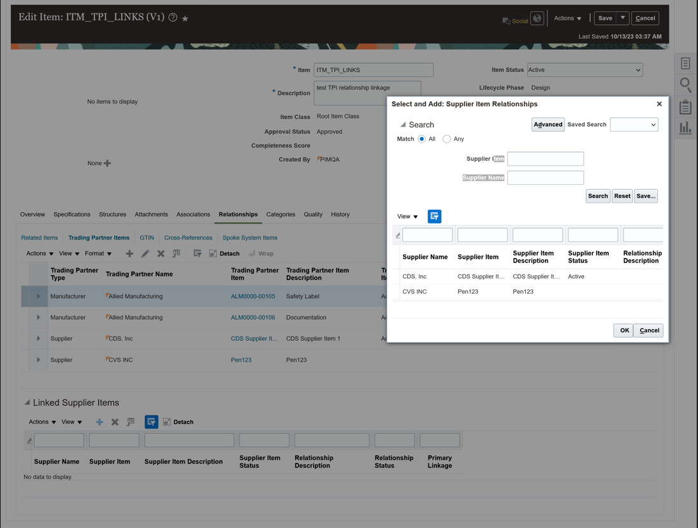Open the Cross-References subtab
The width and height of the screenshot is (698, 528).
point(188,238)
